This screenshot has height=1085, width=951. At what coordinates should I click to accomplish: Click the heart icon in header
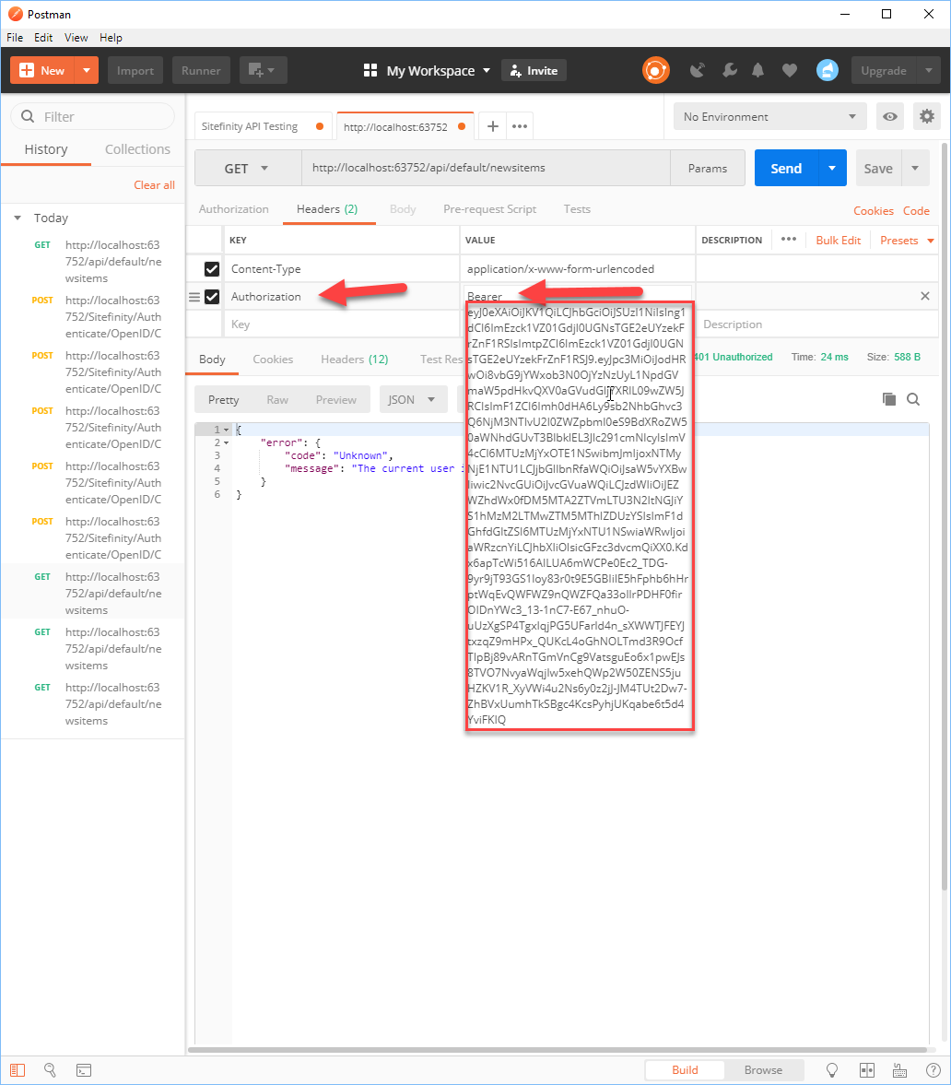789,70
